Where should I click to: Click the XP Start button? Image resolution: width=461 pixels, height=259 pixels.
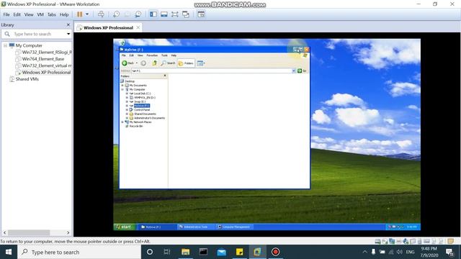pos(125,227)
